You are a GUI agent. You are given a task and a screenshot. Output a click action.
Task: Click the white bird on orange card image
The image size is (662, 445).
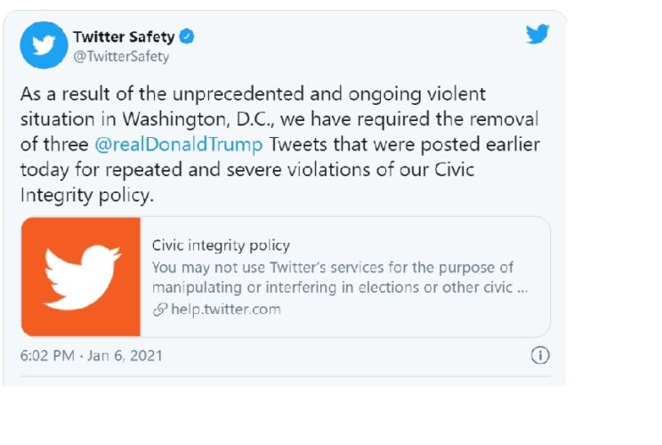click(81, 277)
